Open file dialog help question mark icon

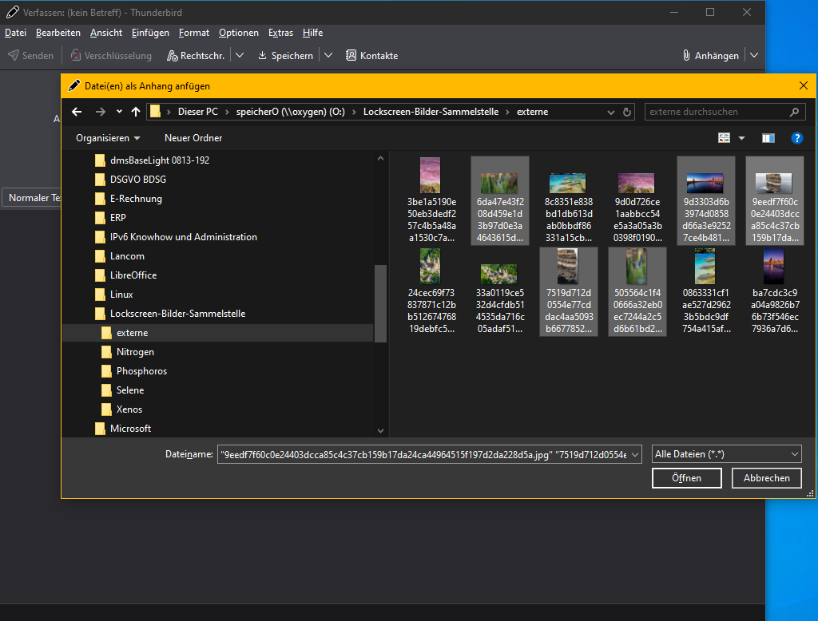(796, 138)
